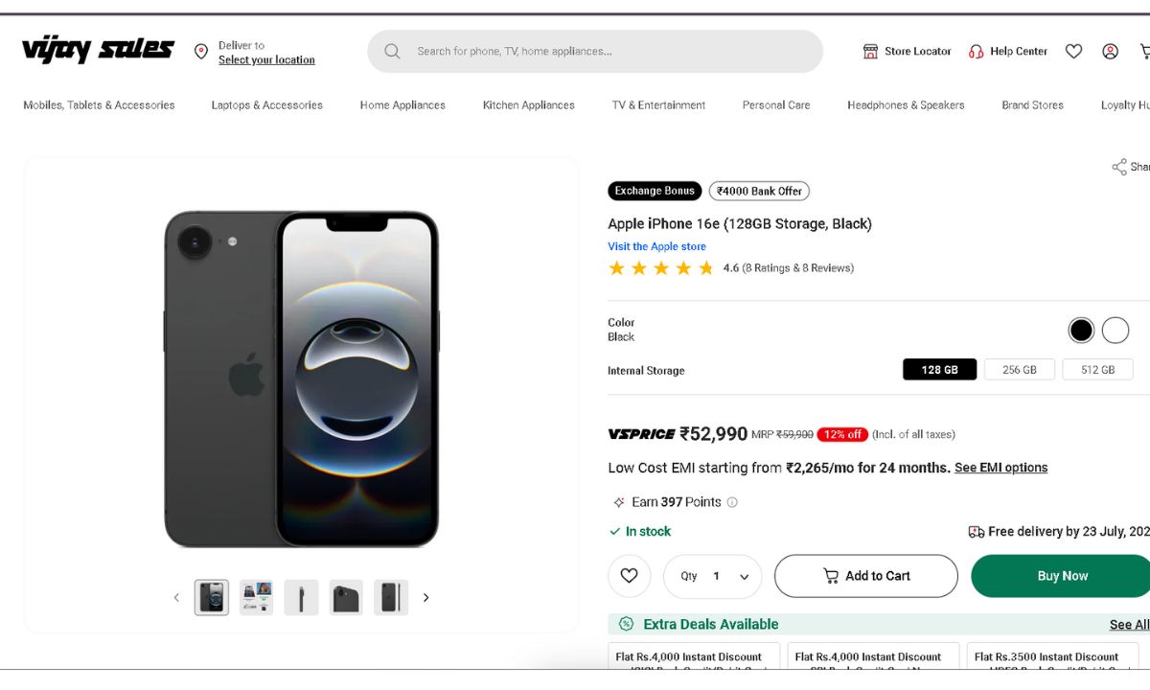
Task: Open the user account profile icon
Action: point(1110,52)
